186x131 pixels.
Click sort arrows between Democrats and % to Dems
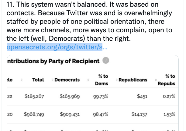click(88, 80)
